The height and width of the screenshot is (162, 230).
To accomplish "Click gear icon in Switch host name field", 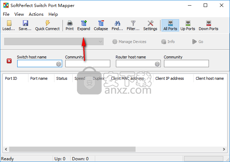I will [x=59, y=64].
